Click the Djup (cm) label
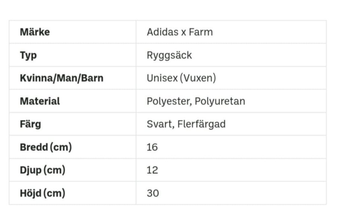The image size is (337, 224). click(42, 171)
